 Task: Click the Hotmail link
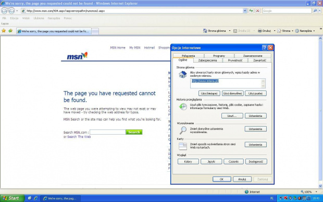150,47
